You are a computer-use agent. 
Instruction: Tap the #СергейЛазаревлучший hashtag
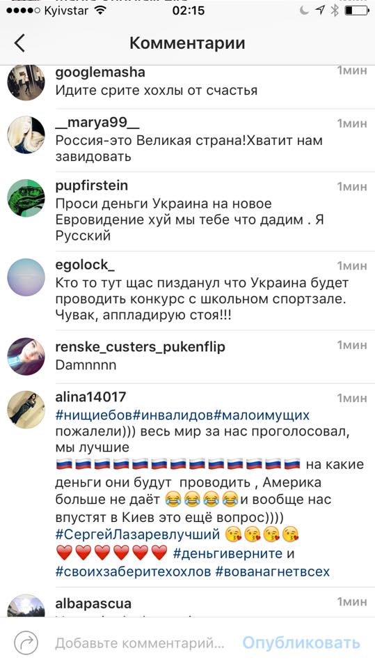138,535
